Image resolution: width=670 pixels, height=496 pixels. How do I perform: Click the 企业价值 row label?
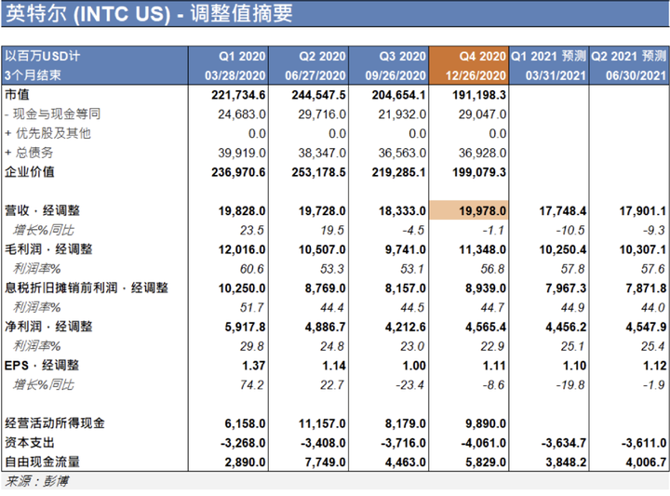click(30, 172)
